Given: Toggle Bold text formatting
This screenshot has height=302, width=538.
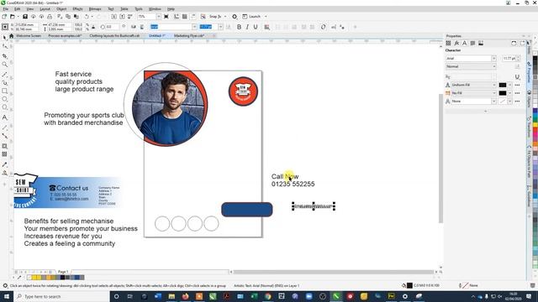Looking at the screenshot, I should [x=239, y=27].
